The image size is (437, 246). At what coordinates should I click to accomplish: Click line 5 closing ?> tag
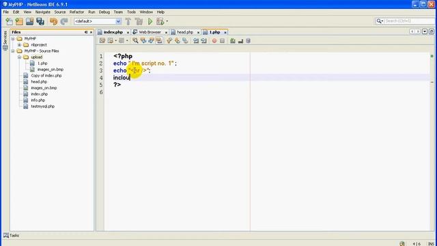117,85
